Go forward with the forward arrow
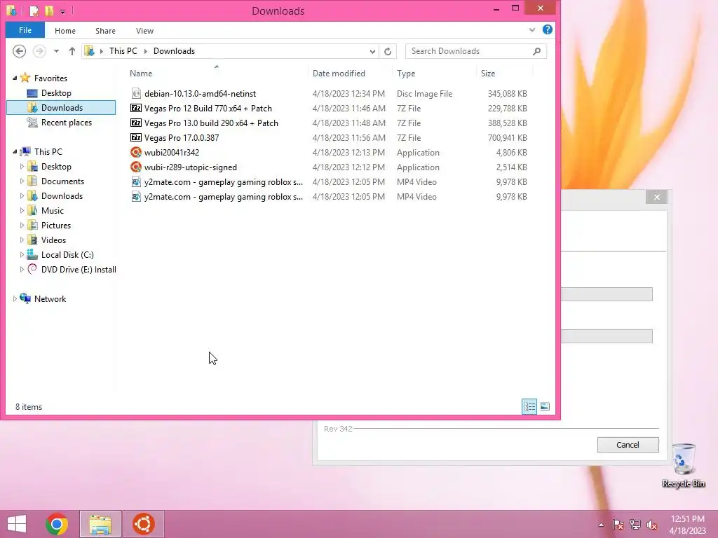This screenshot has width=718, height=538. pyautogui.click(x=39, y=51)
